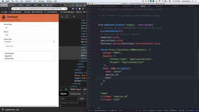Click the UTF-8 encoding selector
The image size is (199, 112).
point(144,110)
